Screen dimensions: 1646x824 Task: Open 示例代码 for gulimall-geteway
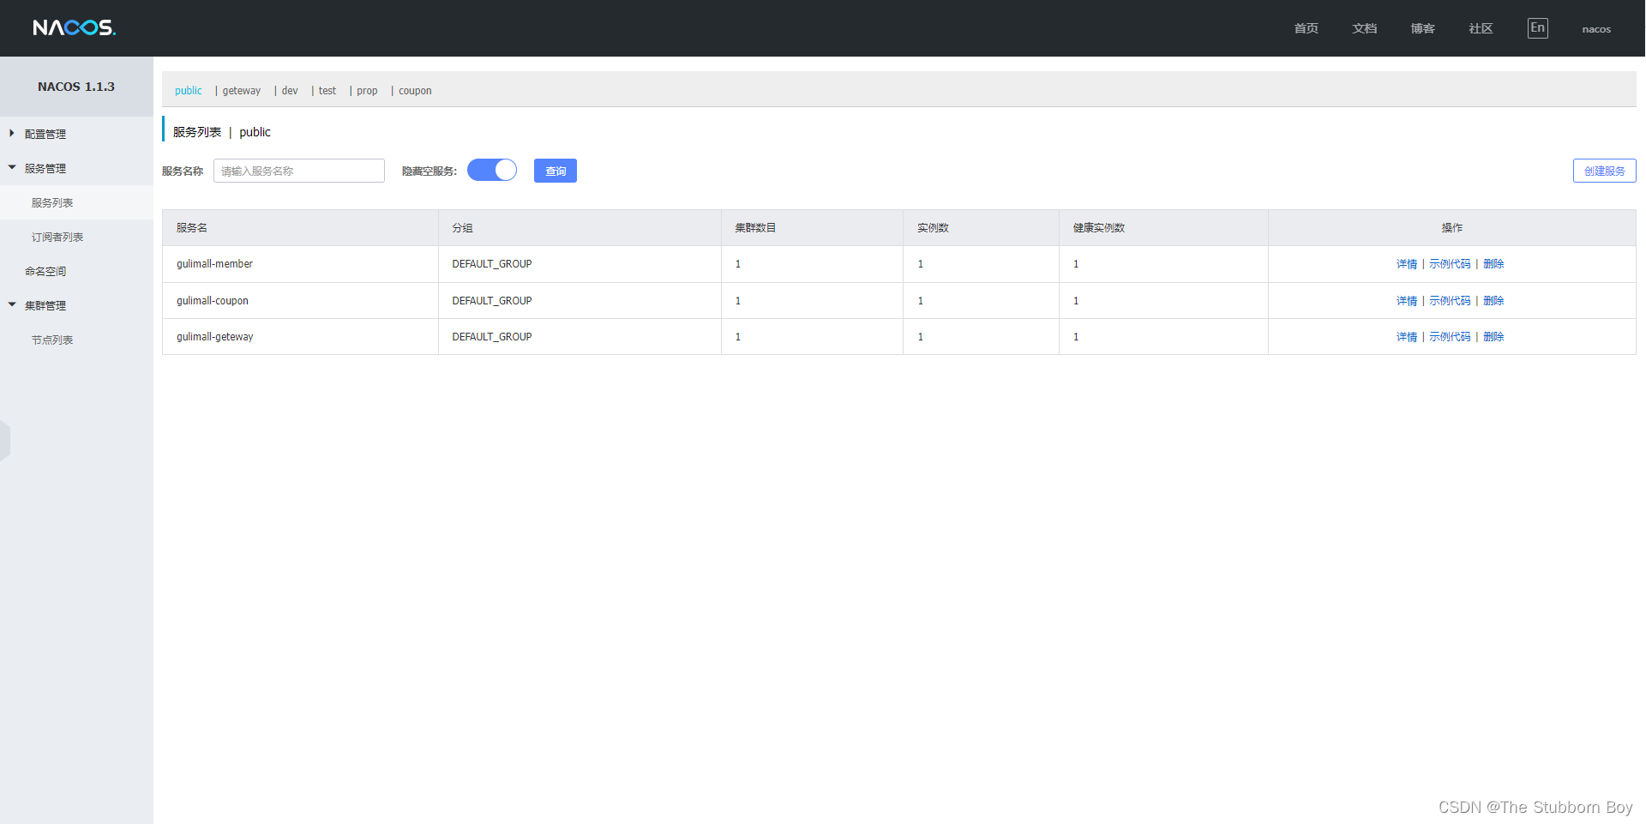pyautogui.click(x=1450, y=337)
